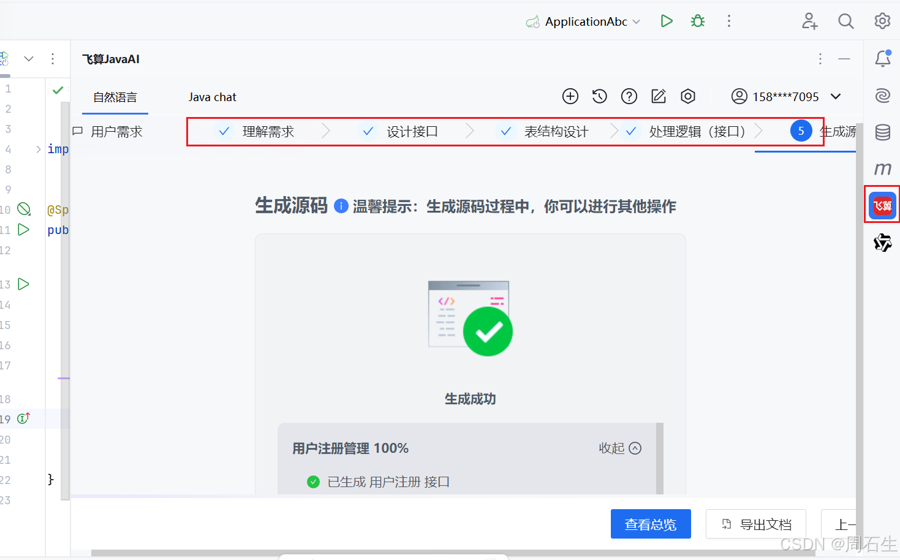The height and width of the screenshot is (560, 900).
Task: Click the green inspection checkmark in editor
Action: coord(58,90)
